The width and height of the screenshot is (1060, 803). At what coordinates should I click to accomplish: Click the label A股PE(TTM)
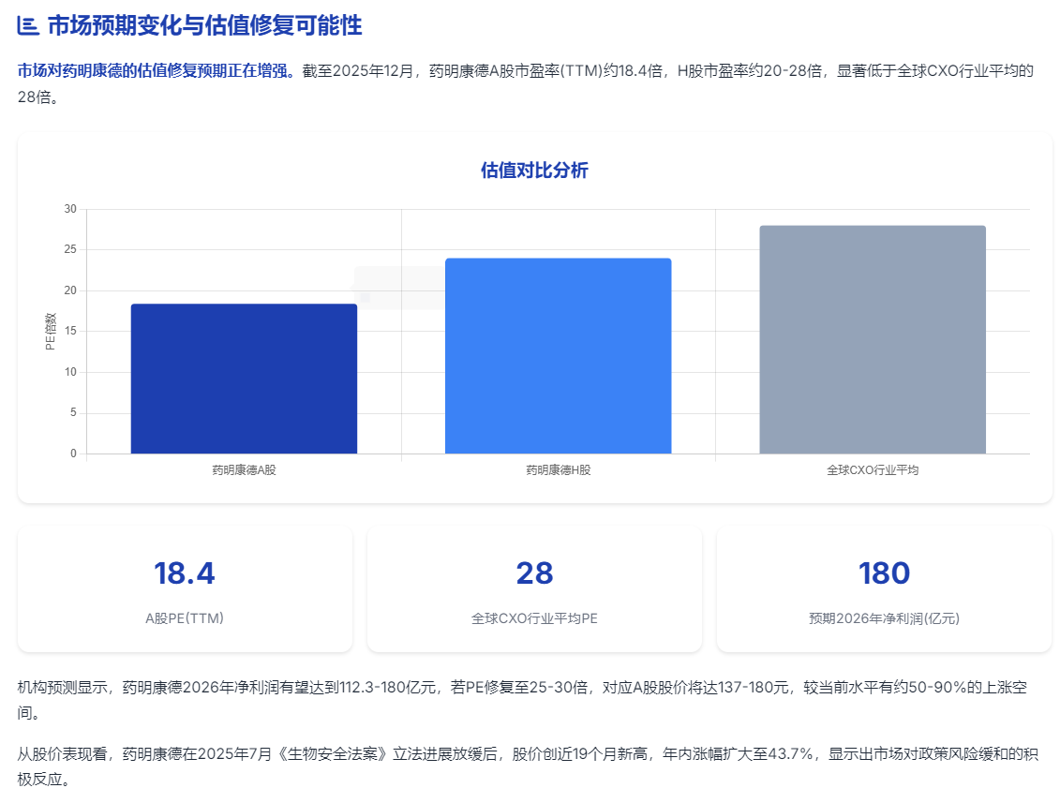[x=185, y=618]
